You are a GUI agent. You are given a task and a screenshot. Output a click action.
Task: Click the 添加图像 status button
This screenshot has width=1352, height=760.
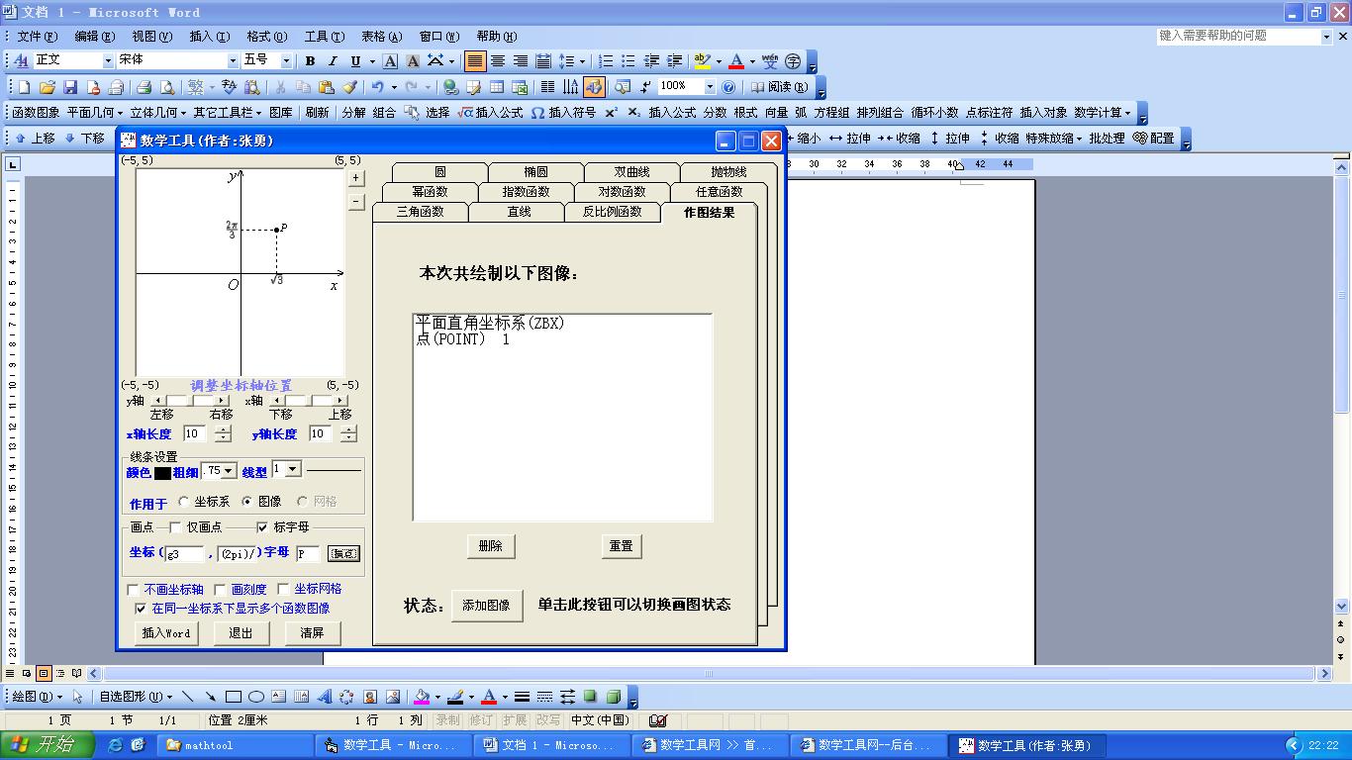(x=486, y=606)
